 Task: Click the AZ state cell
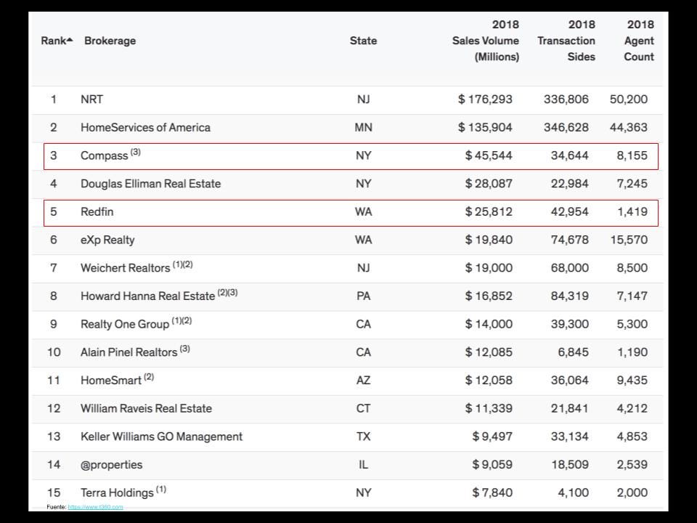pos(363,380)
